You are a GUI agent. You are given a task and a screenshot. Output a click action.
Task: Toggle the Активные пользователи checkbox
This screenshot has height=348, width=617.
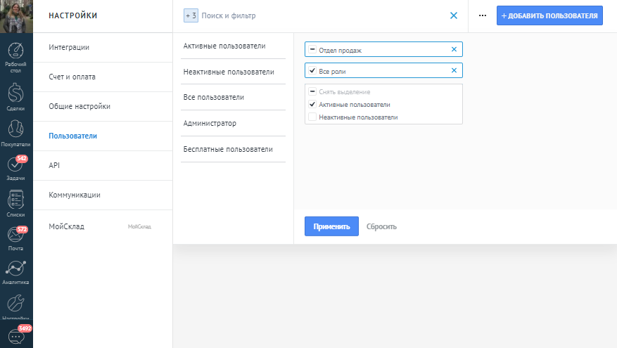point(312,105)
